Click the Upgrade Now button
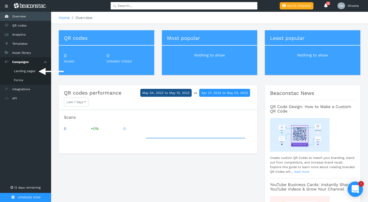Screen dimensions: 368x202 point(26,197)
